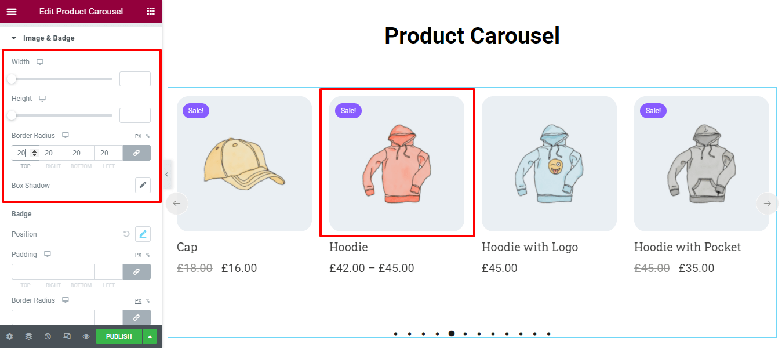Open Responsive Mode in the footer

tap(67, 336)
